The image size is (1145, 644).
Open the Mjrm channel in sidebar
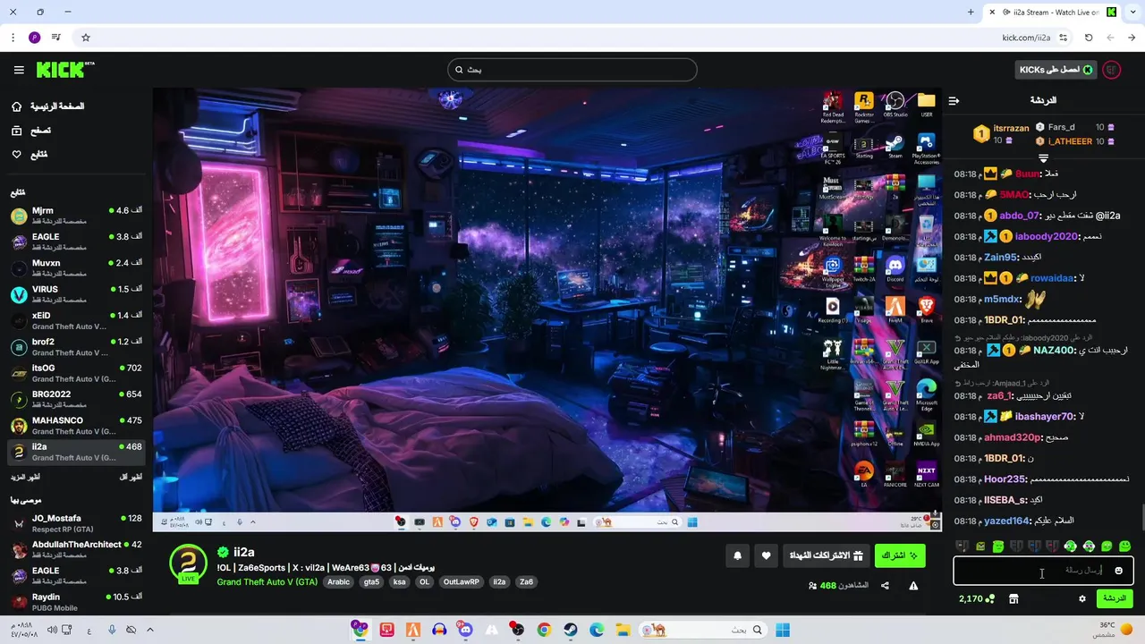[76, 216]
